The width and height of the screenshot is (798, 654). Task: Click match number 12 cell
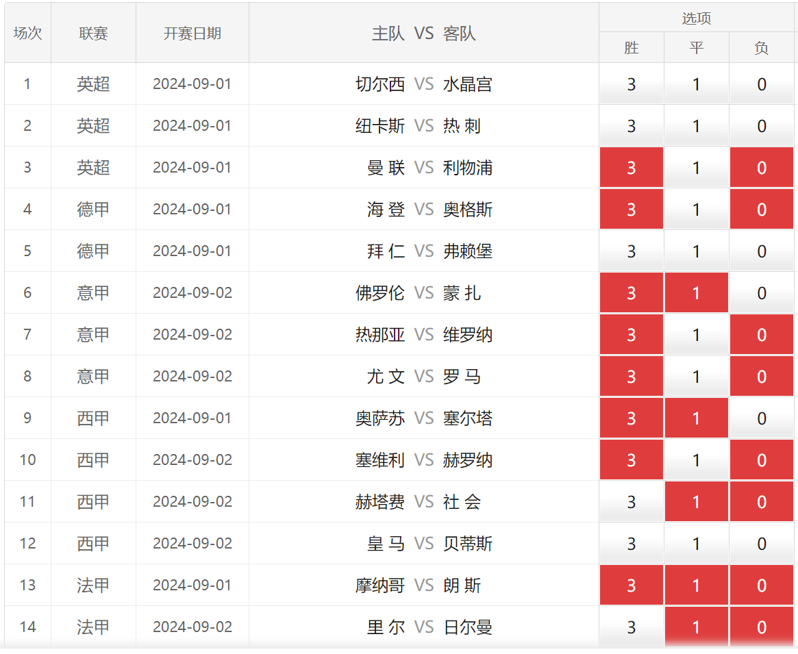pos(27,543)
